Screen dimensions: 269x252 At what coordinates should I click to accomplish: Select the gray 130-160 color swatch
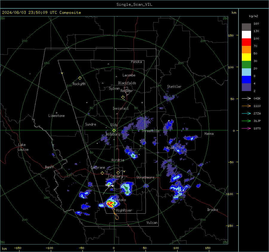(246, 27)
